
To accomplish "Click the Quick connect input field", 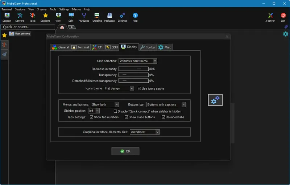I will [x=28, y=27].
